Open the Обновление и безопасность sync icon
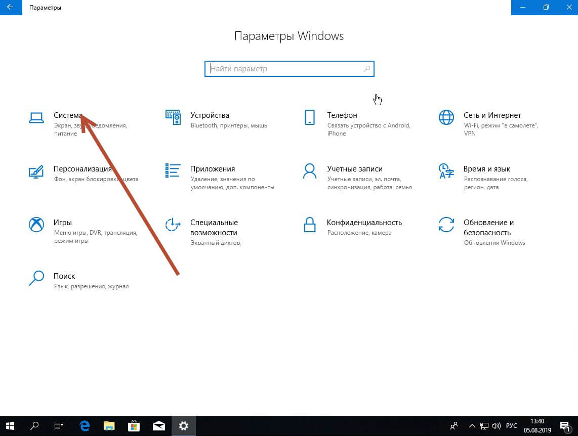The width and height of the screenshot is (578, 436). pyautogui.click(x=446, y=225)
